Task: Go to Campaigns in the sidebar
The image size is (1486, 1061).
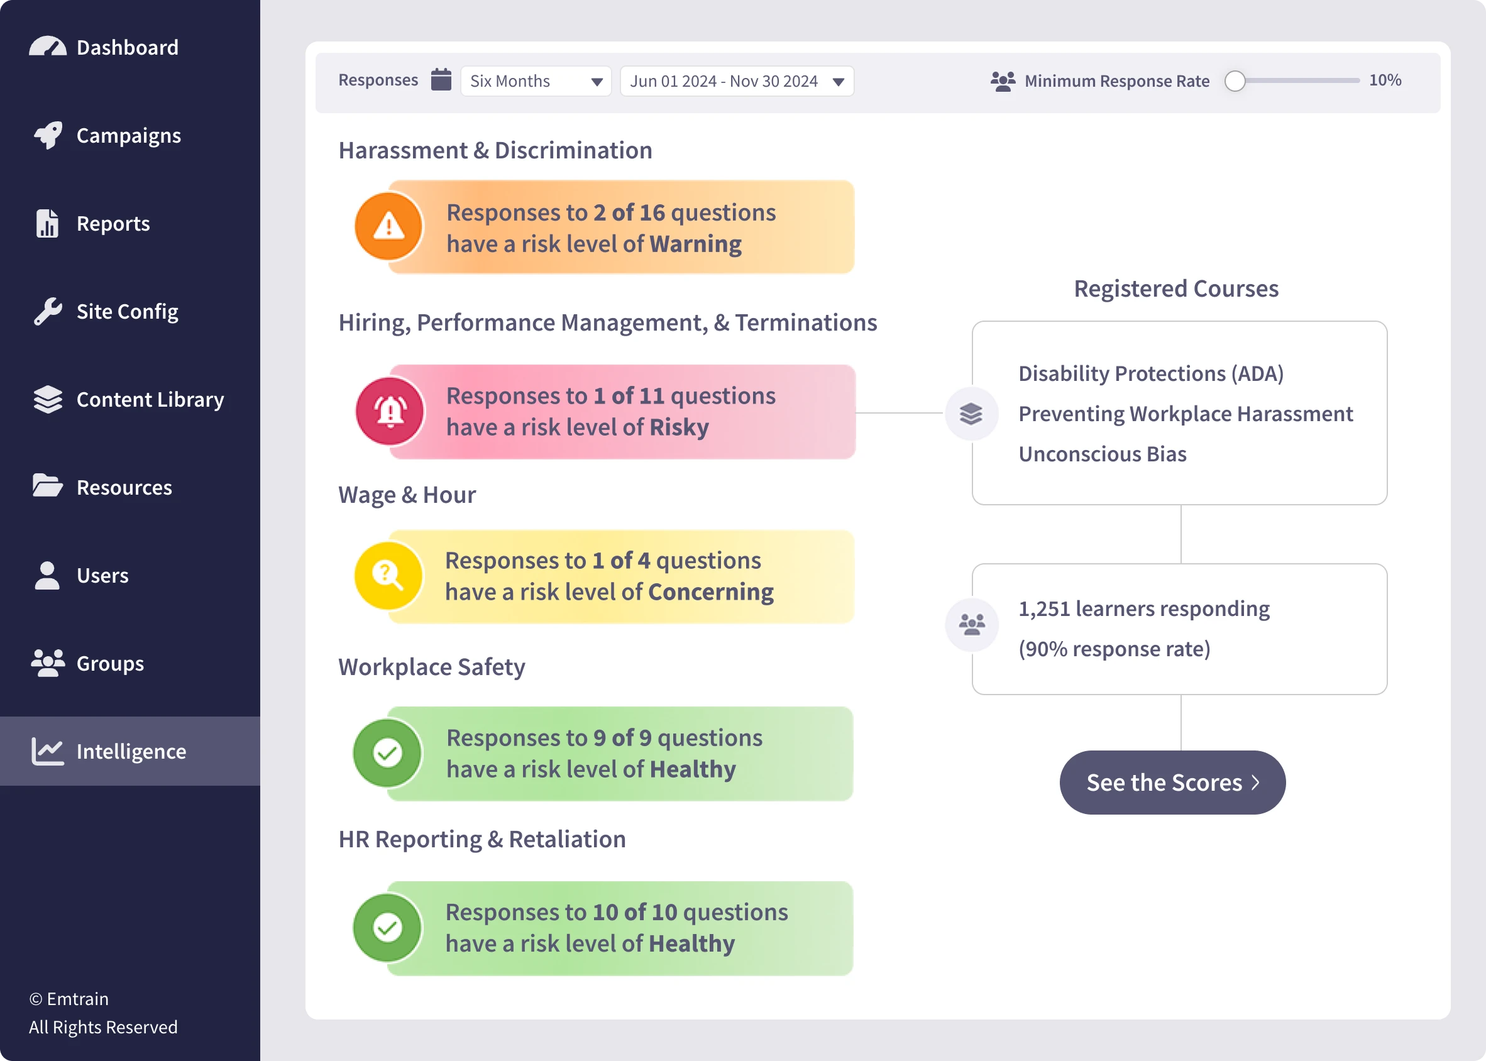Action: [x=128, y=135]
